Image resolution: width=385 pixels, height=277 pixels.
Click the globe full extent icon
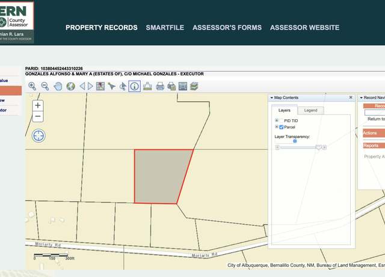pyautogui.click(x=71, y=86)
